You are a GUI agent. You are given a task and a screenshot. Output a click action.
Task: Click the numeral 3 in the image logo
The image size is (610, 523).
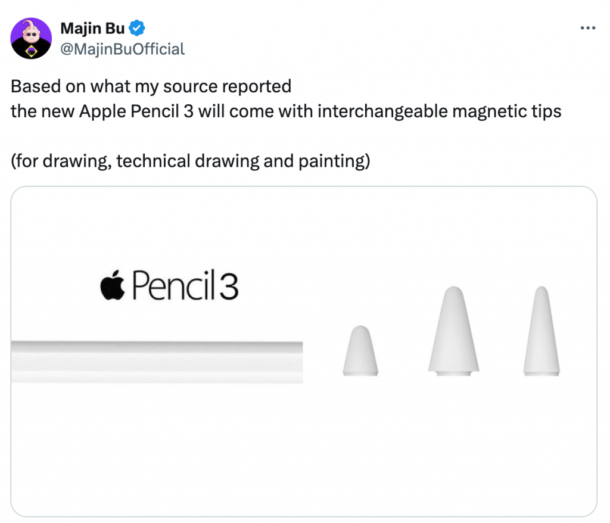click(229, 287)
